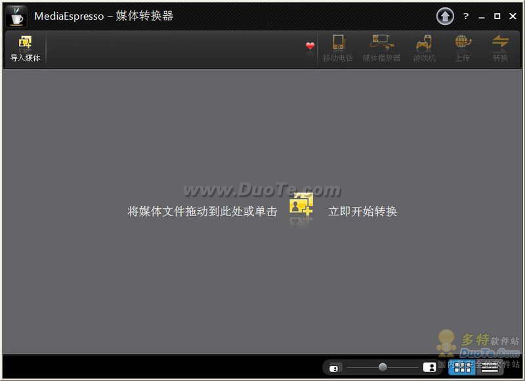Switch to list view
The width and height of the screenshot is (525, 381).
[x=490, y=367]
